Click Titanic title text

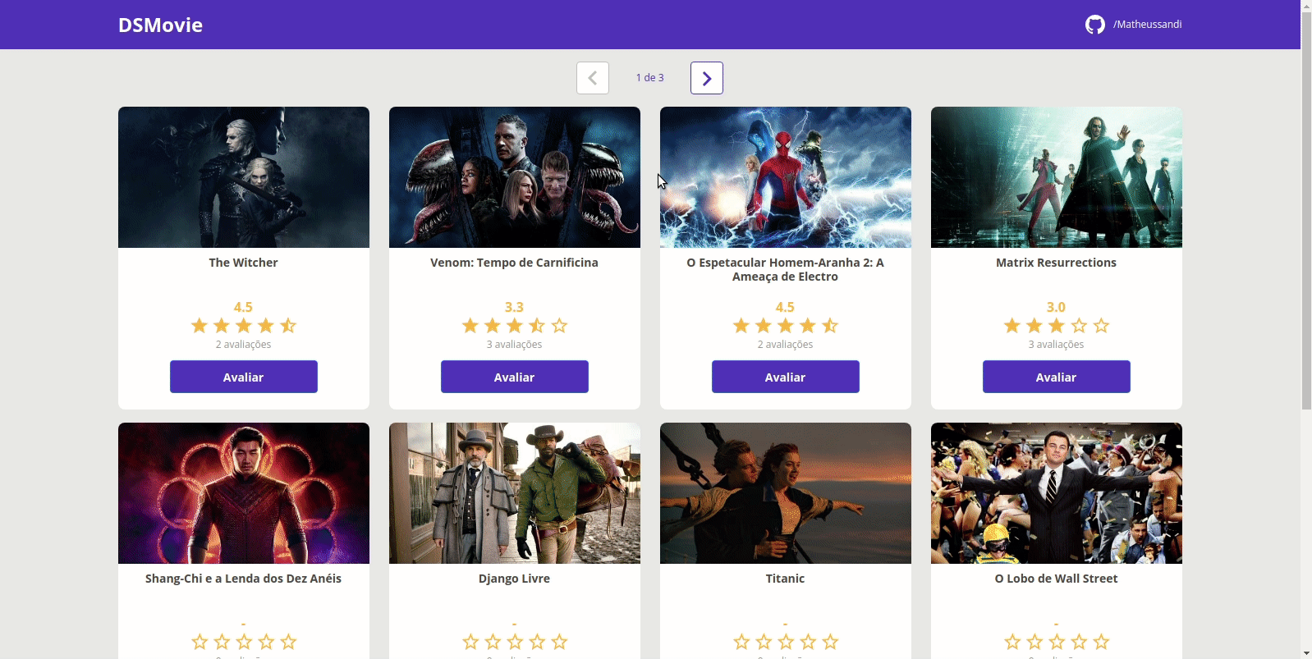786,579
